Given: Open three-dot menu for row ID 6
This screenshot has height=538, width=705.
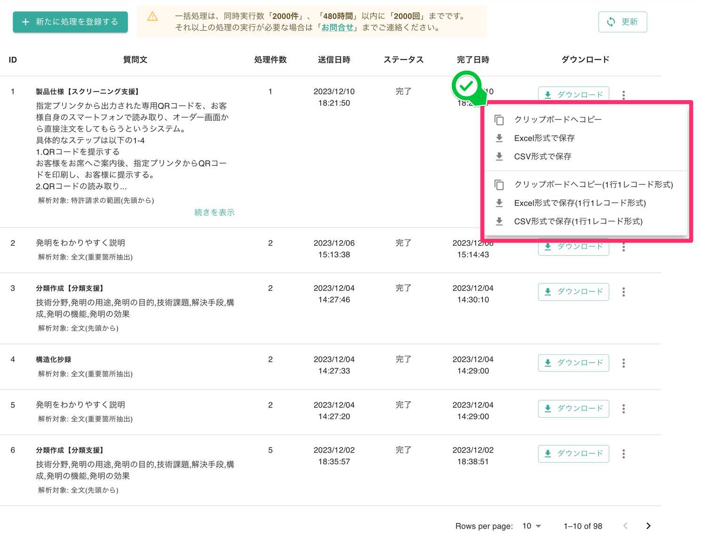Looking at the screenshot, I should click(624, 454).
